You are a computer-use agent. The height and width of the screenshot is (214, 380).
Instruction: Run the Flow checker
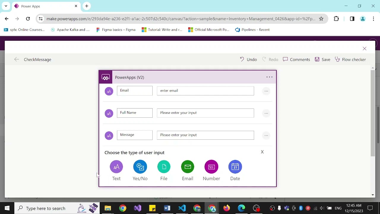pyautogui.click(x=350, y=59)
